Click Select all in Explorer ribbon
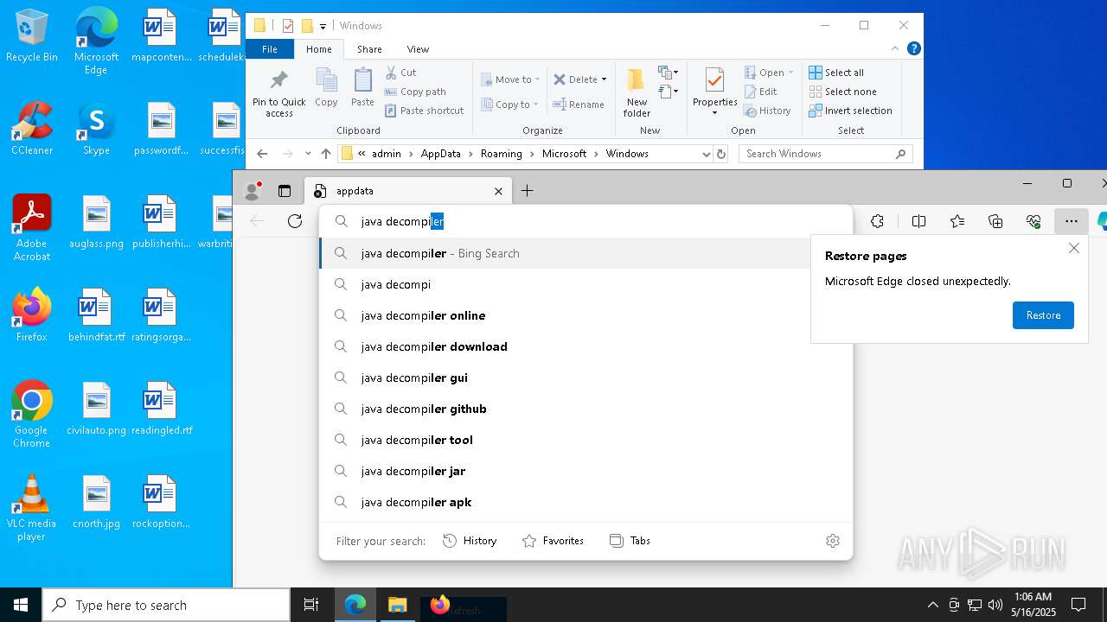Image resolution: width=1107 pixels, height=622 pixels. tap(836, 73)
